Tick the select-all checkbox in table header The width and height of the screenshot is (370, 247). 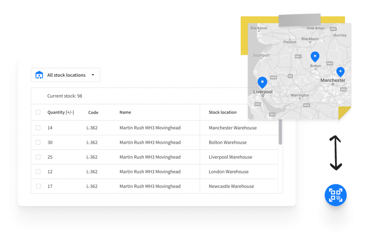click(38, 112)
